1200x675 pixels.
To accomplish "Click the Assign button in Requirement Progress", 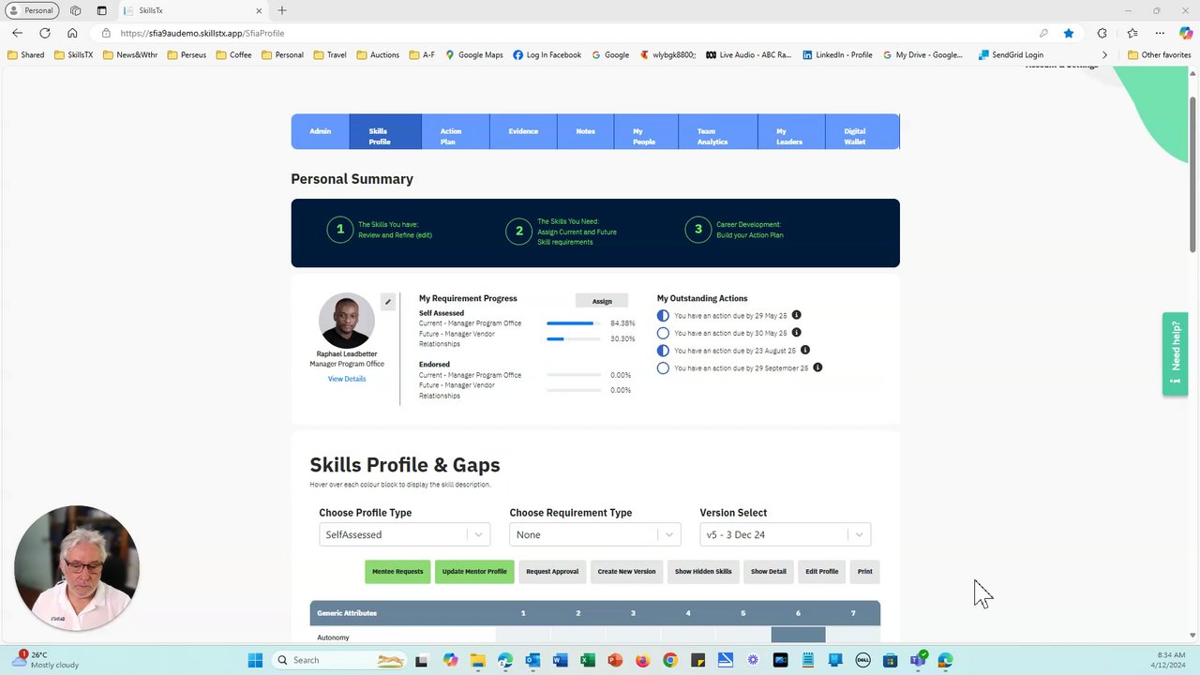I will 602,301.
